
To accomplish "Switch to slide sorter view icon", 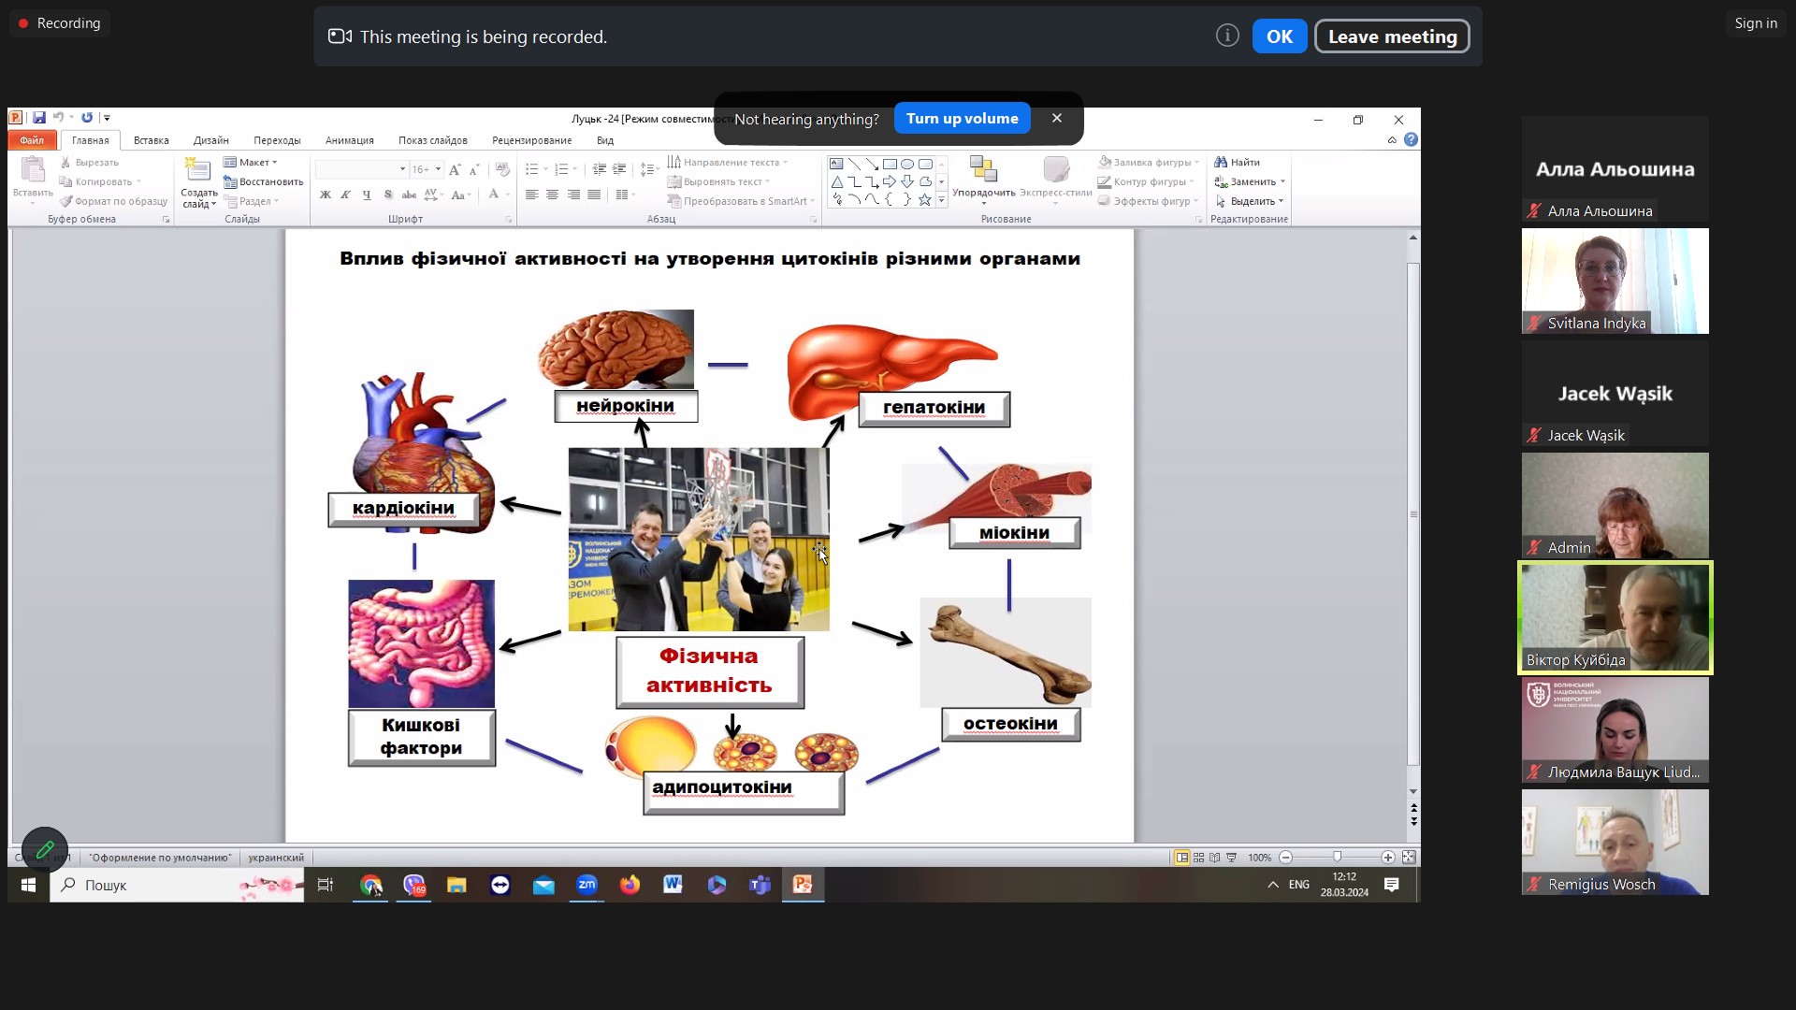I will tap(1198, 858).
